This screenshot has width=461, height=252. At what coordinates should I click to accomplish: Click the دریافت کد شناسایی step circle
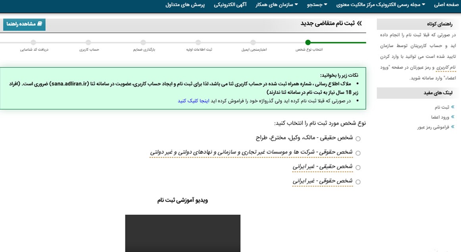pyautogui.click(x=33, y=42)
